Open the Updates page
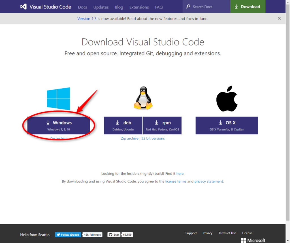Viewport: 290px width, 243px height. pyautogui.click(x=101, y=7)
